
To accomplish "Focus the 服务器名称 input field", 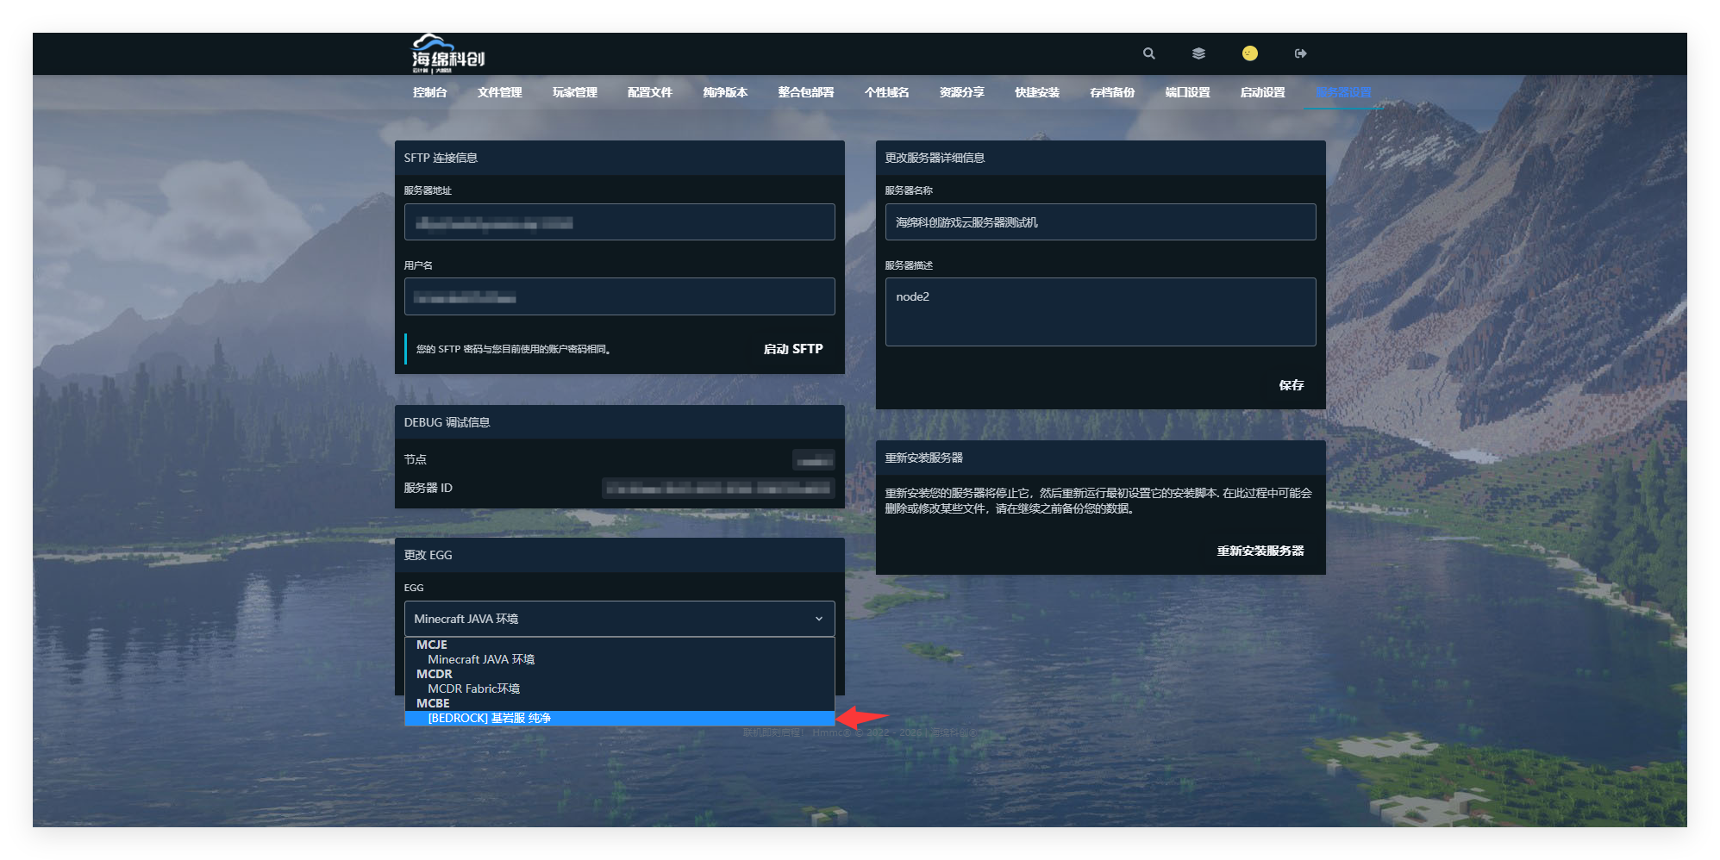I will pyautogui.click(x=1100, y=222).
